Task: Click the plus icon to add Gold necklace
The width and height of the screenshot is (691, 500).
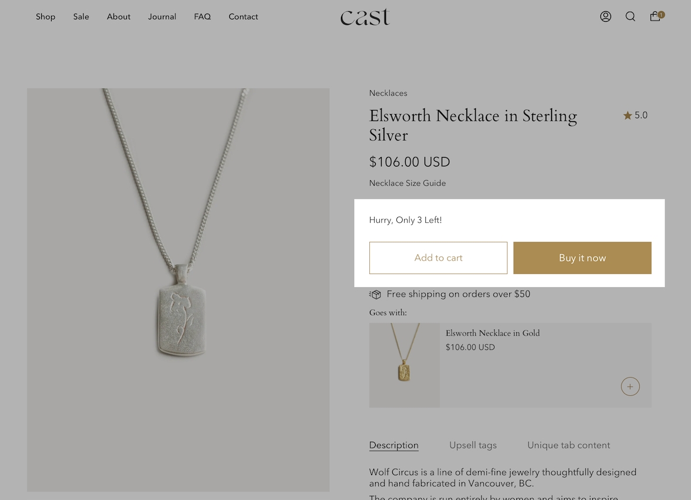Action: click(x=630, y=386)
